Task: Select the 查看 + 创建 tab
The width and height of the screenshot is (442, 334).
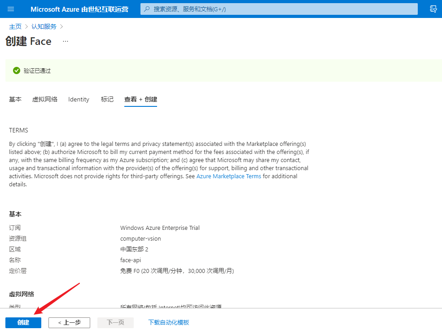Action: pyautogui.click(x=140, y=99)
